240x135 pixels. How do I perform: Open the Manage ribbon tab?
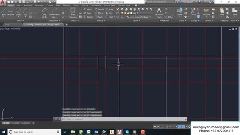pyautogui.click(x=66, y=5)
